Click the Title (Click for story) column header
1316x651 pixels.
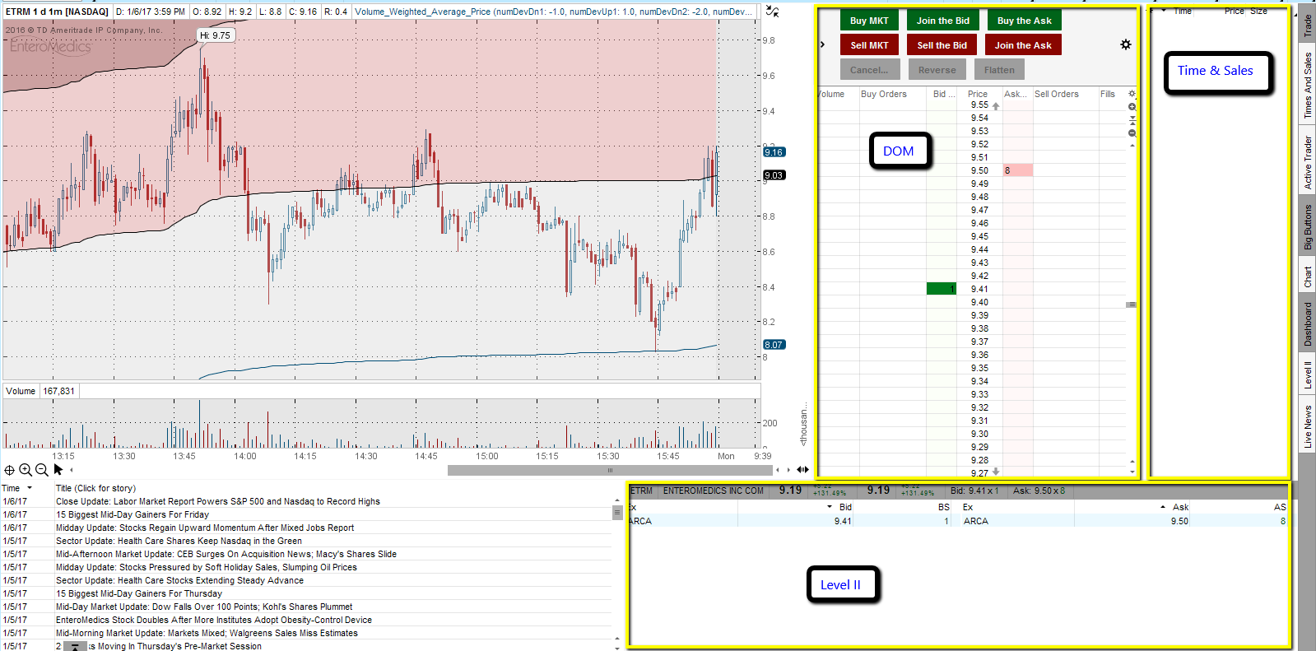tap(95, 488)
